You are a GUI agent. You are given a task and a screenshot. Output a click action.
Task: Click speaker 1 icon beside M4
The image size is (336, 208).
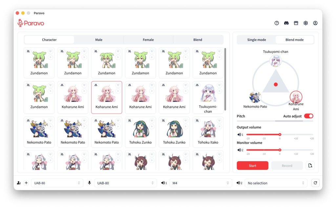click(164, 183)
